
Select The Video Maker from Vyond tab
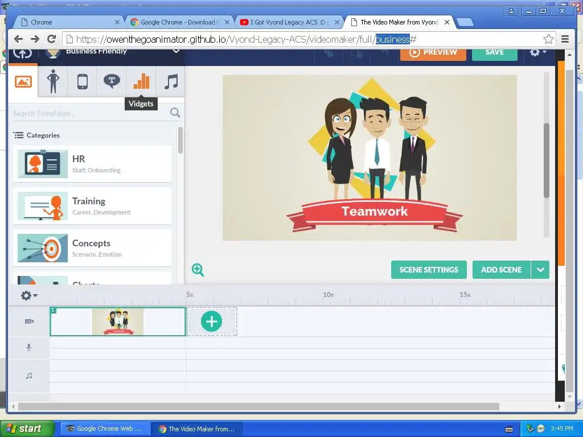click(x=399, y=22)
